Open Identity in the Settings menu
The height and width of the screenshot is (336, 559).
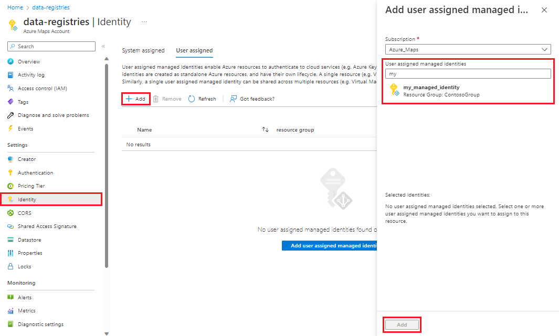(x=51, y=199)
